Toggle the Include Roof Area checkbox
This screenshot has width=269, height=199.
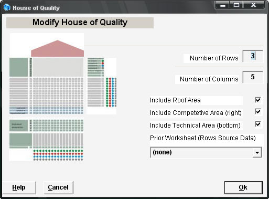point(258,100)
